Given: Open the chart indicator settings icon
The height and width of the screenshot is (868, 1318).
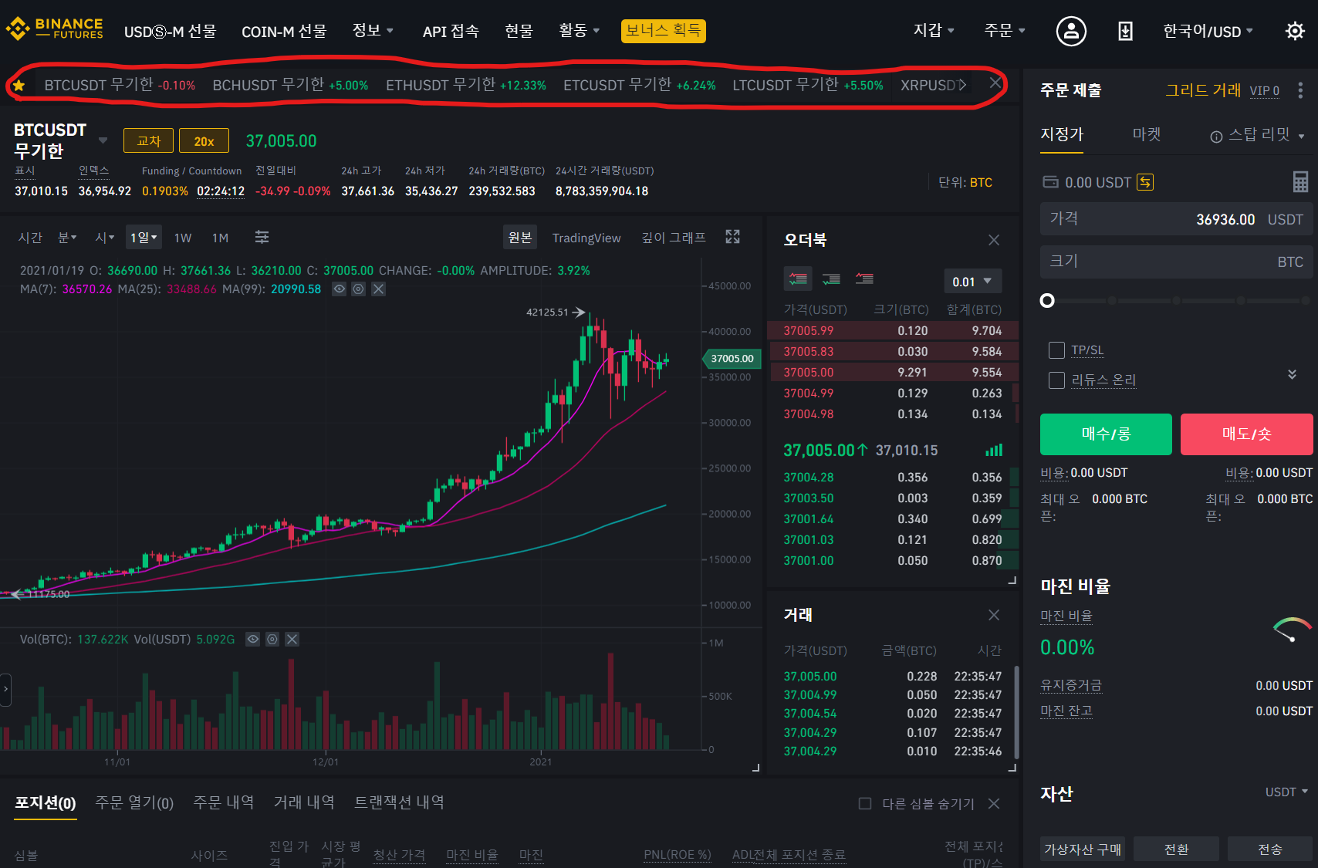Looking at the screenshot, I should coord(262,238).
